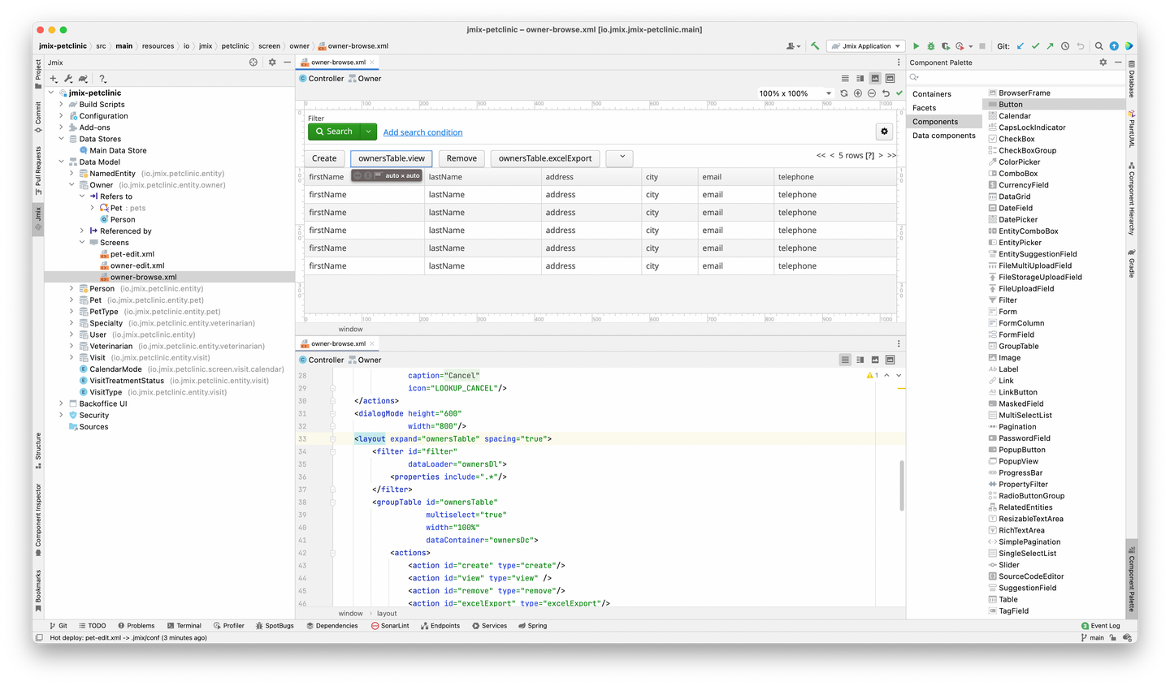Click the build hammer icon
Image resolution: width=1170 pixels, height=686 pixels.
point(814,46)
